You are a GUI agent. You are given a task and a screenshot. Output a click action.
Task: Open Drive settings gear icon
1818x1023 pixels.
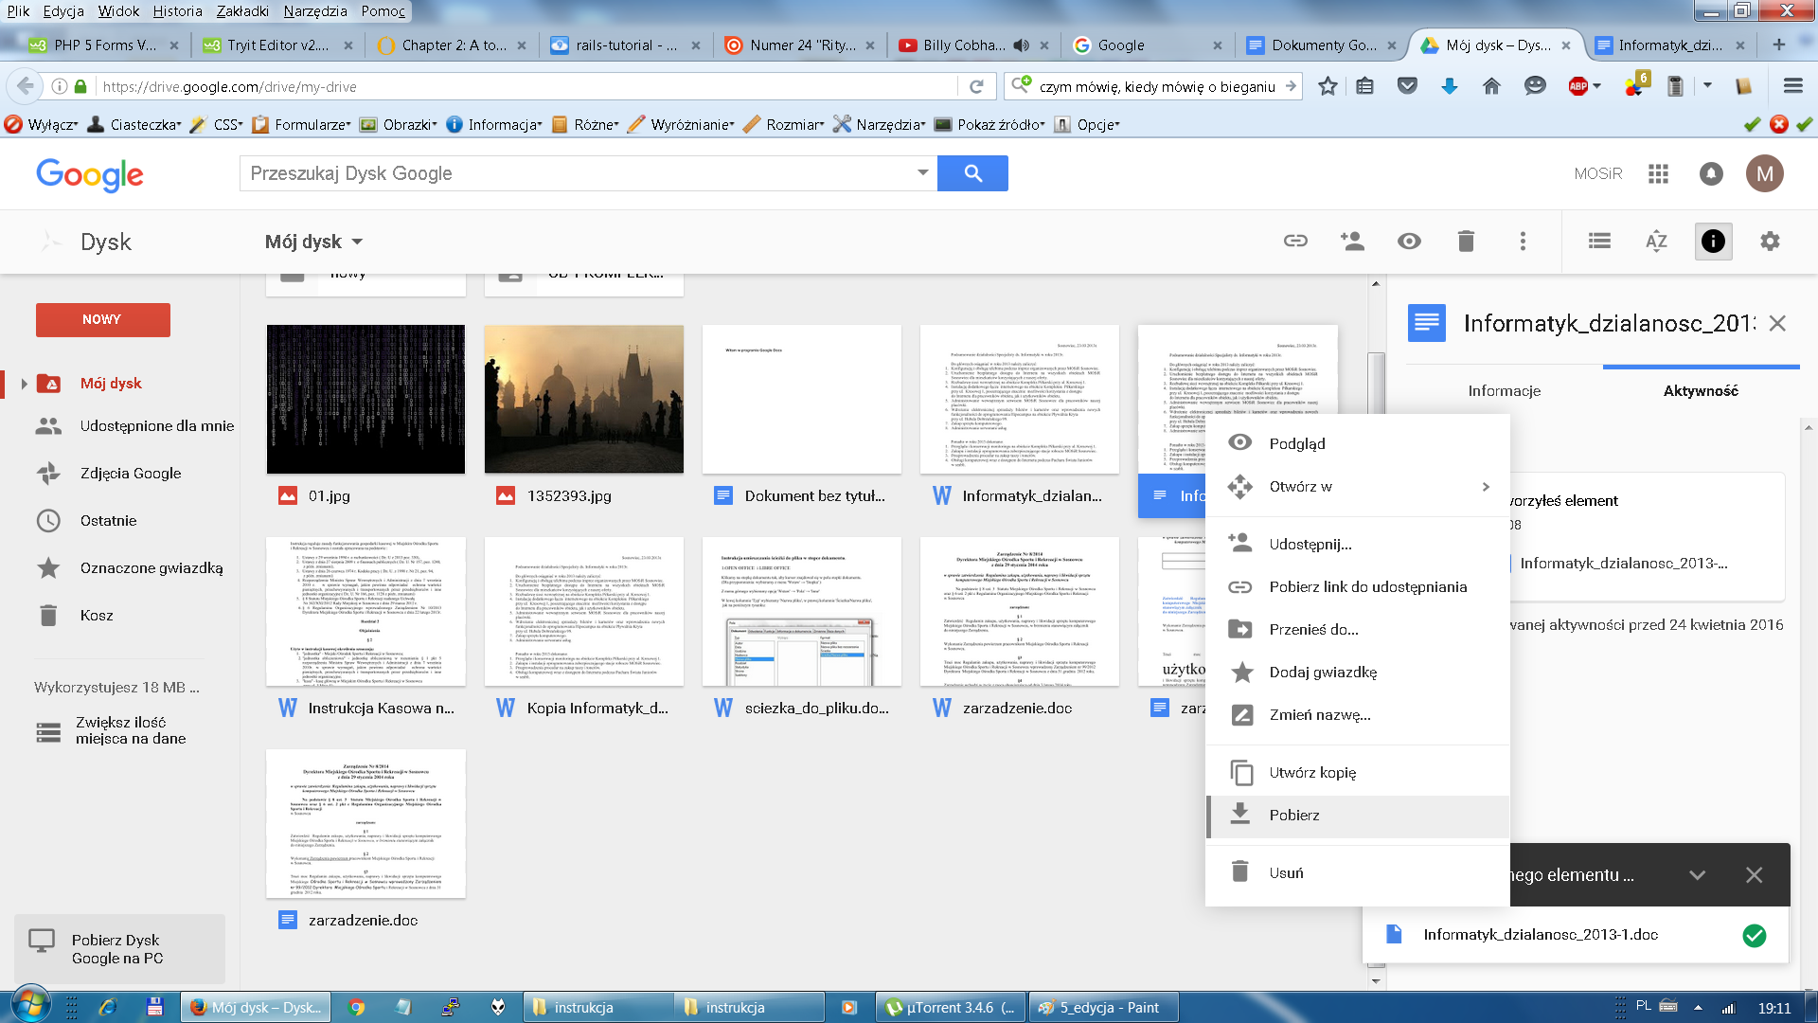point(1770,241)
